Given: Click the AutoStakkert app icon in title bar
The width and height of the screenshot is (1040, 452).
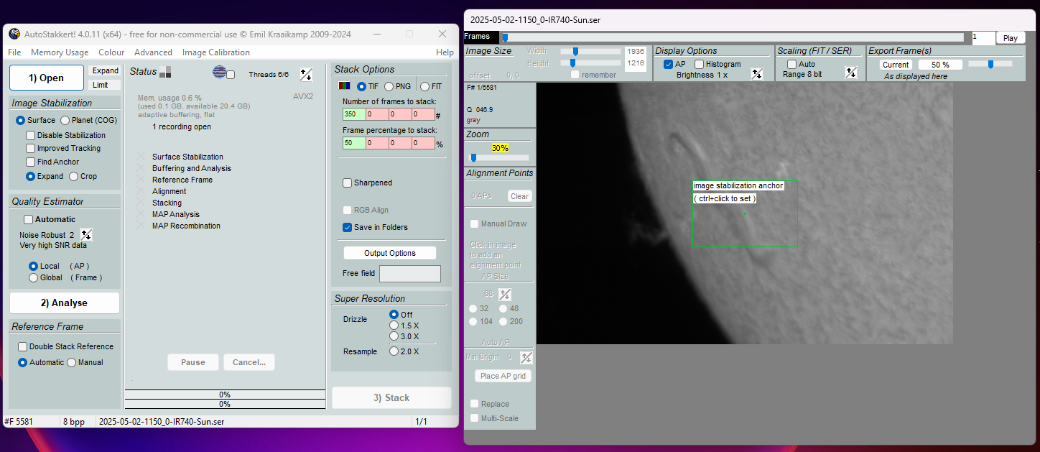Looking at the screenshot, I should 14,34.
